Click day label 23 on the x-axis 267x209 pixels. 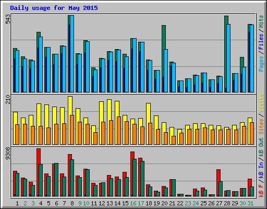pyautogui.click(x=188, y=203)
